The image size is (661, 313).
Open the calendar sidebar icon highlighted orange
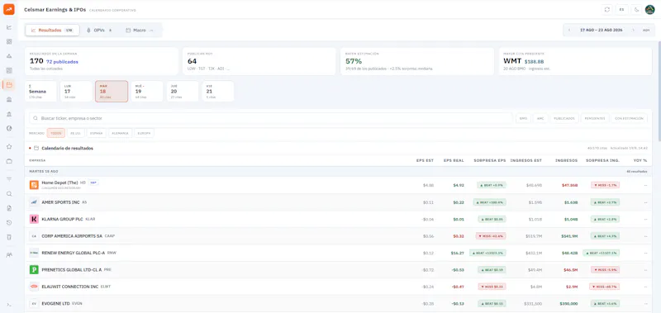click(x=9, y=85)
